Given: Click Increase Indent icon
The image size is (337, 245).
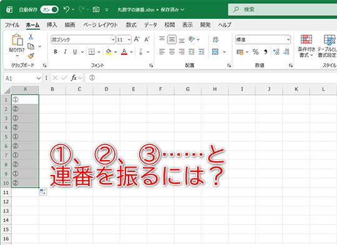Looking at the screenshot, I should tap(202, 52).
